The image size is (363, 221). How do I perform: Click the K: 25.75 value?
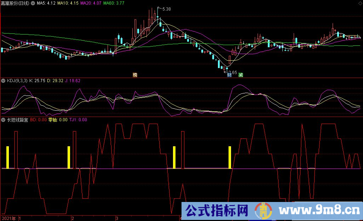coord(37,81)
